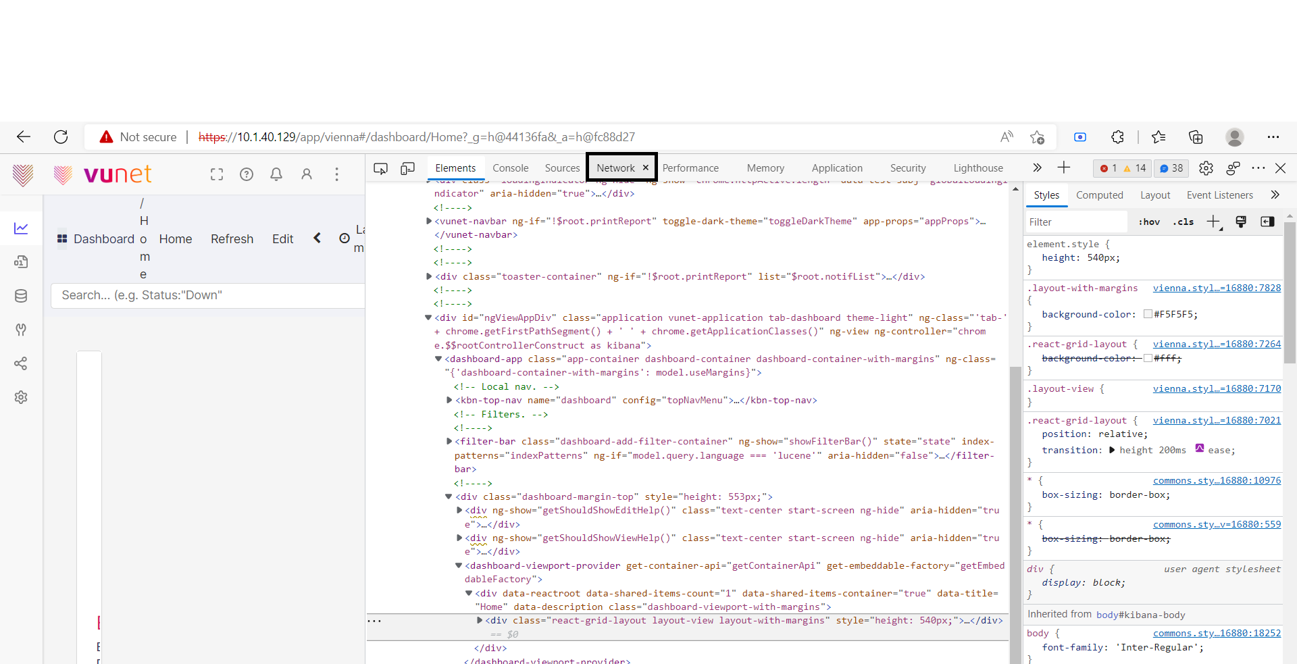Step back in time with left chevron
The height and width of the screenshot is (664, 1297).
coord(317,238)
